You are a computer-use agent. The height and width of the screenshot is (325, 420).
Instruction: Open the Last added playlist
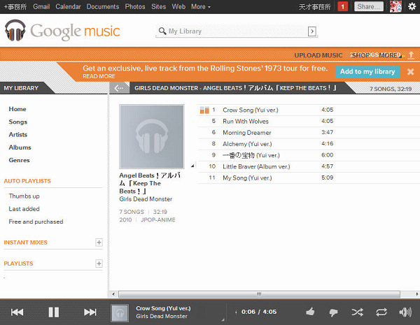coord(24,209)
